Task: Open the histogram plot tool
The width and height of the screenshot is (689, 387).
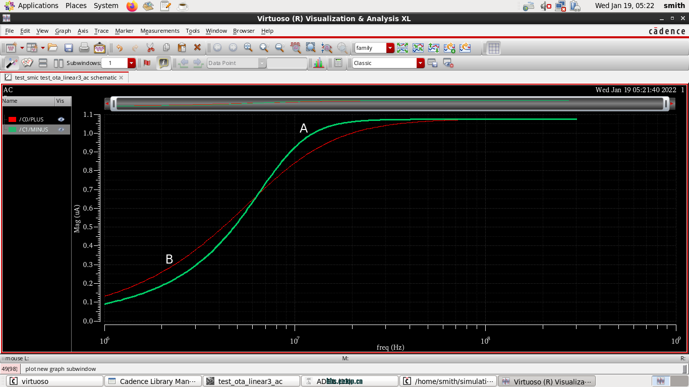Action: (x=318, y=63)
